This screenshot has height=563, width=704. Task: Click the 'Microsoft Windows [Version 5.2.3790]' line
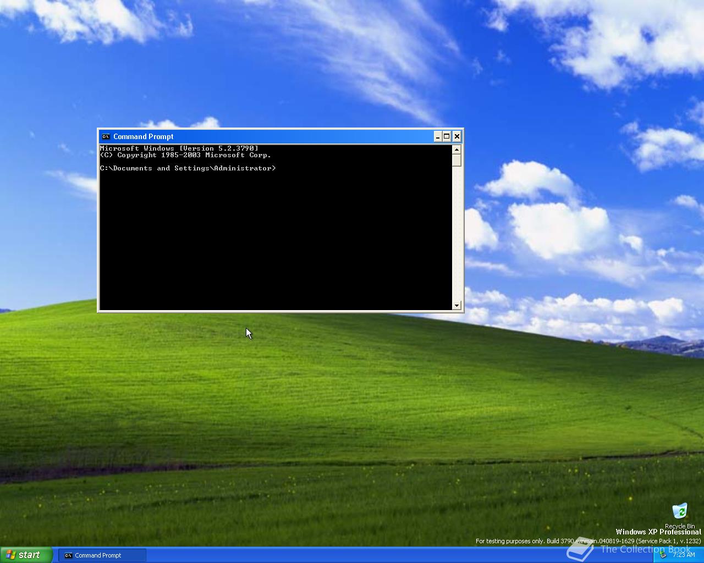click(179, 148)
